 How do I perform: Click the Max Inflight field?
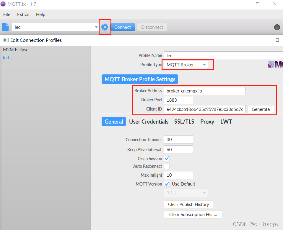178,175
